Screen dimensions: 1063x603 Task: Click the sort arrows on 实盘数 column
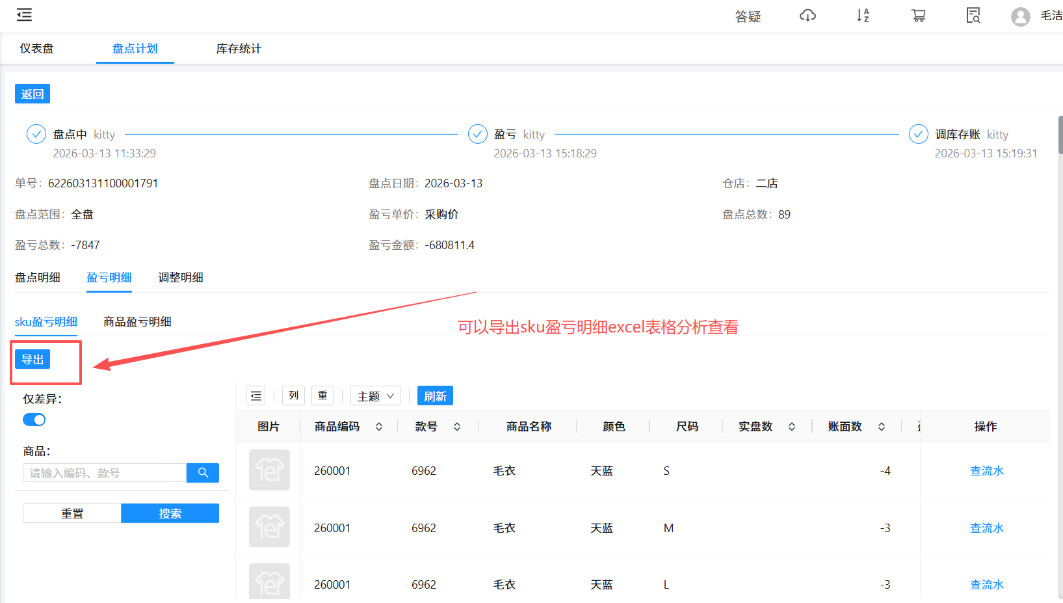(x=792, y=426)
